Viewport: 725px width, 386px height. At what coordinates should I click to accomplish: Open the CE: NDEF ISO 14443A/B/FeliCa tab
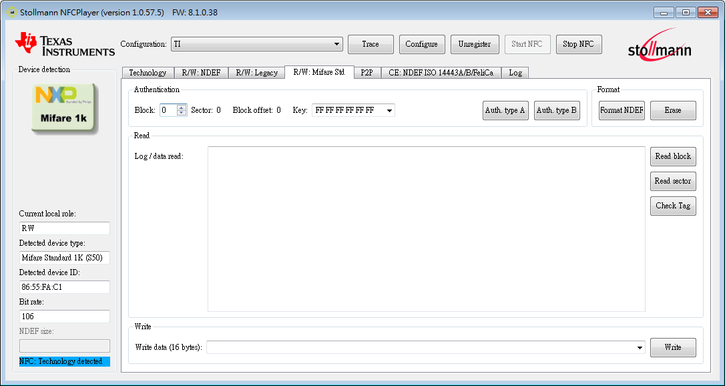click(x=441, y=73)
